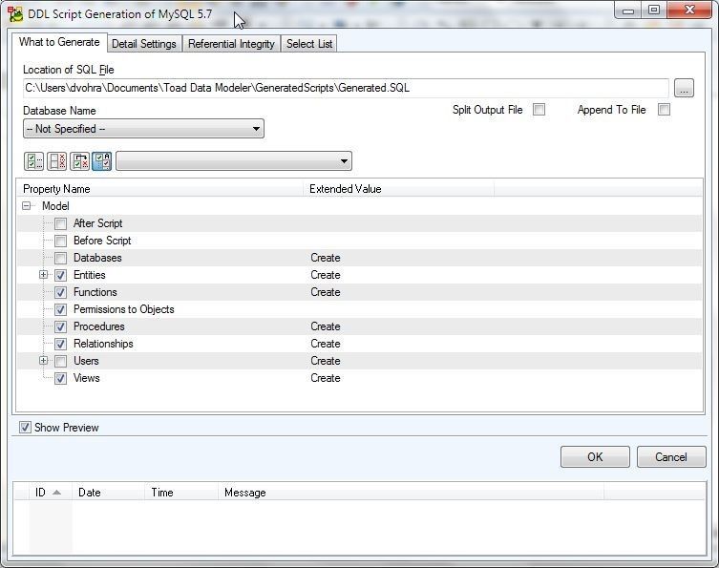Enable Append To File checkbox
Image resolution: width=719 pixels, height=568 pixels.
click(x=664, y=110)
